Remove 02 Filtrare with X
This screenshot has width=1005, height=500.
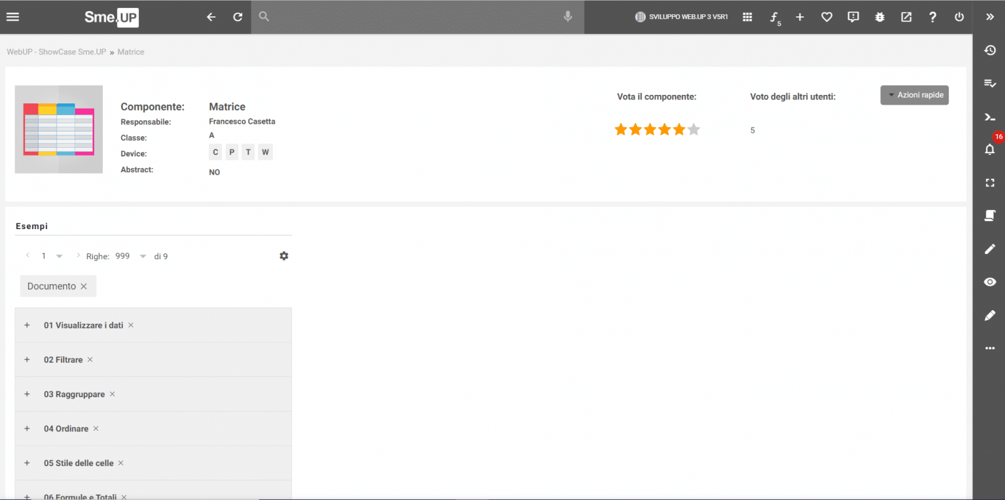[90, 359]
